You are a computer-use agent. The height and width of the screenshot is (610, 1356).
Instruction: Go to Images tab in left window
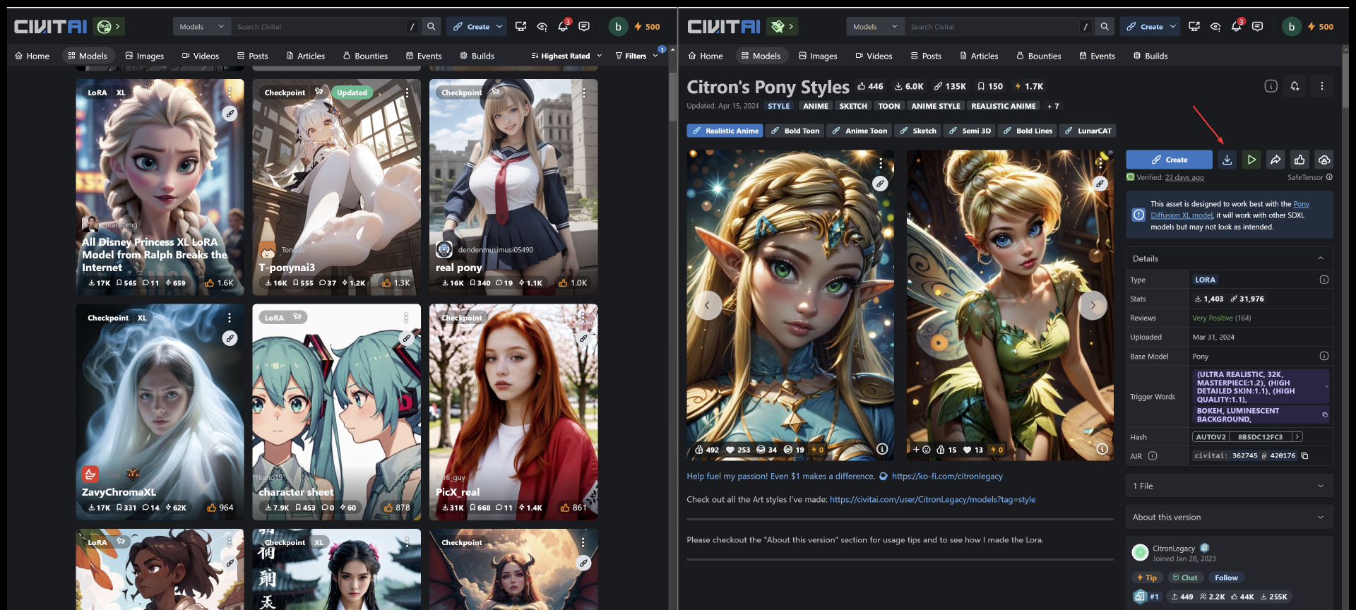click(x=145, y=56)
